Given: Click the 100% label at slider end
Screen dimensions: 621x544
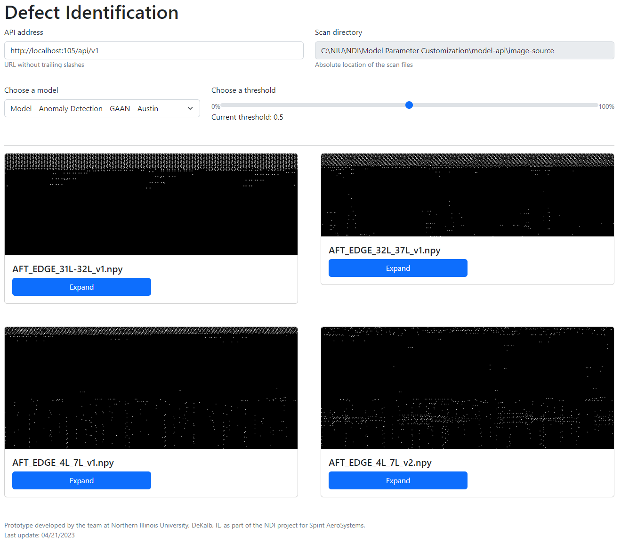Looking at the screenshot, I should pyautogui.click(x=606, y=106).
